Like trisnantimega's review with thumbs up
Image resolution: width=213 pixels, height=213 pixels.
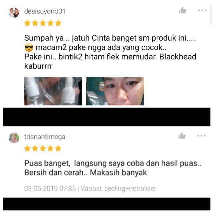182,136
